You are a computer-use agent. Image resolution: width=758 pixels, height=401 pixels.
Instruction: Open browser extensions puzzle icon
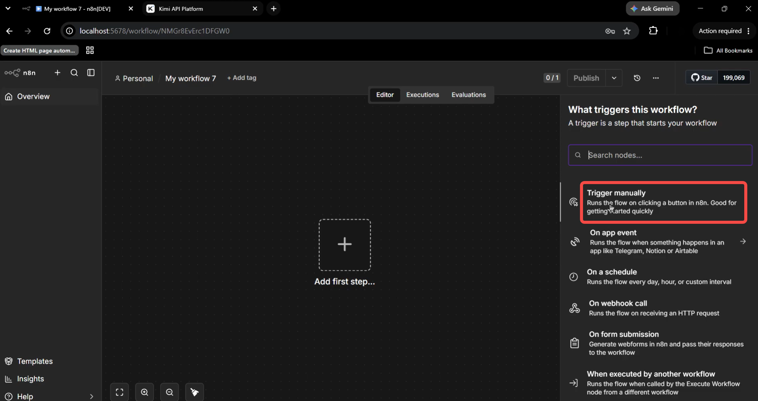[653, 31]
